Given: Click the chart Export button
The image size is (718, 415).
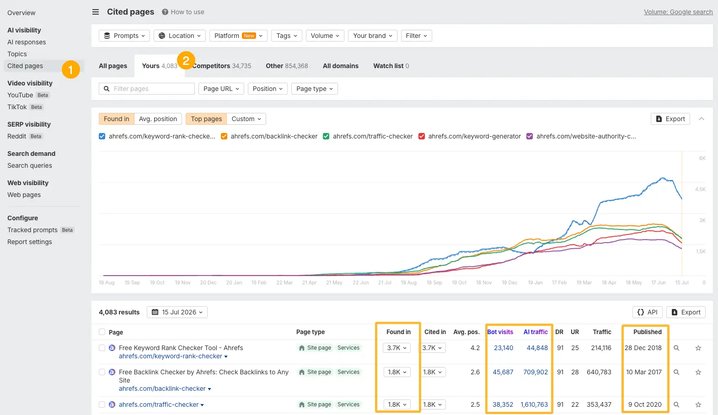Looking at the screenshot, I should pyautogui.click(x=670, y=119).
